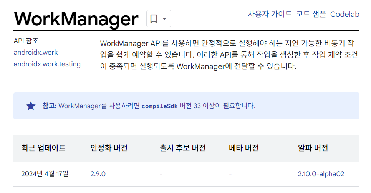Open the 사용자 가이드 link
The height and width of the screenshot is (193, 371).
(270, 14)
